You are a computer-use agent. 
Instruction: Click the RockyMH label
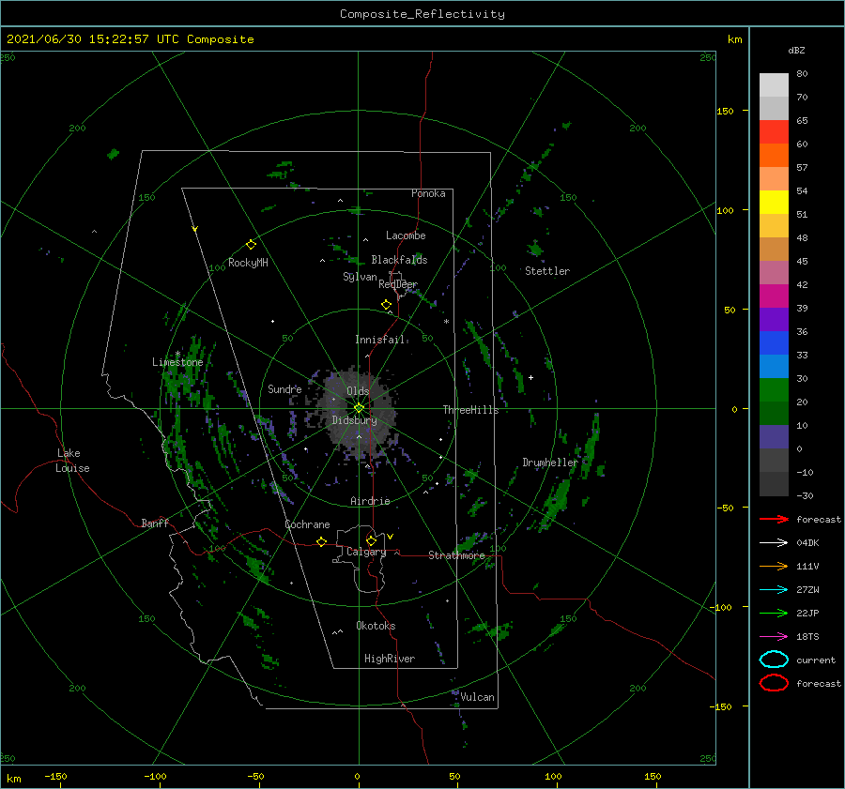[x=248, y=263]
